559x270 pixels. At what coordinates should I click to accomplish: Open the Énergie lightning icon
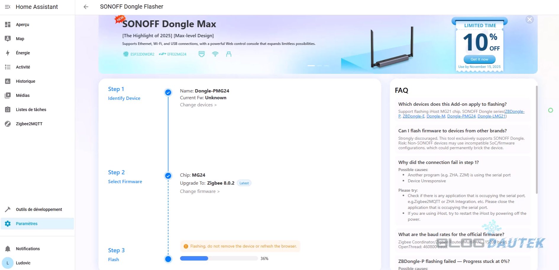(x=8, y=53)
